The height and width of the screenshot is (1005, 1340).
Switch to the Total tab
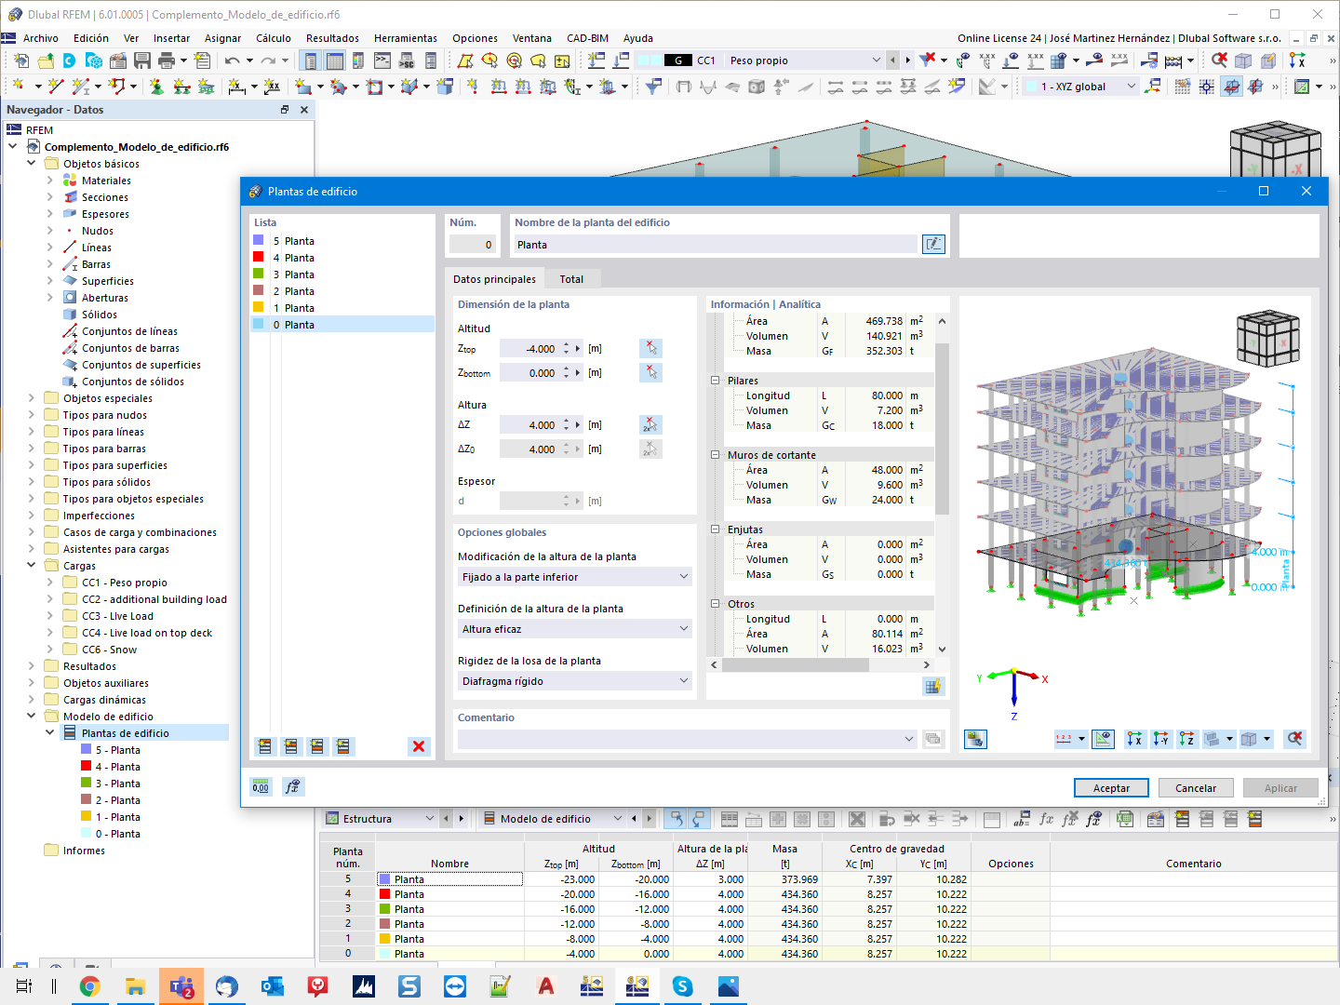[x=571, y=279]
